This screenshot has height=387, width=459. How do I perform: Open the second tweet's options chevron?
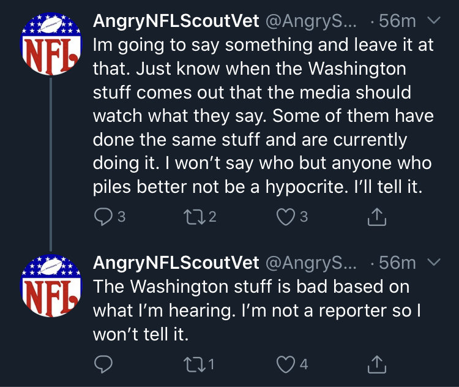click(x=433, y=261)
